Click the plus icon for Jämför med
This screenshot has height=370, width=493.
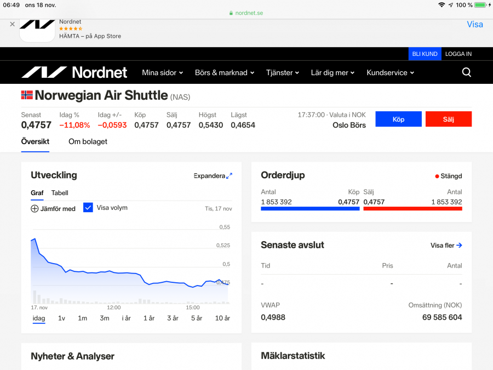pyautogui.click(x=35, y=208)
